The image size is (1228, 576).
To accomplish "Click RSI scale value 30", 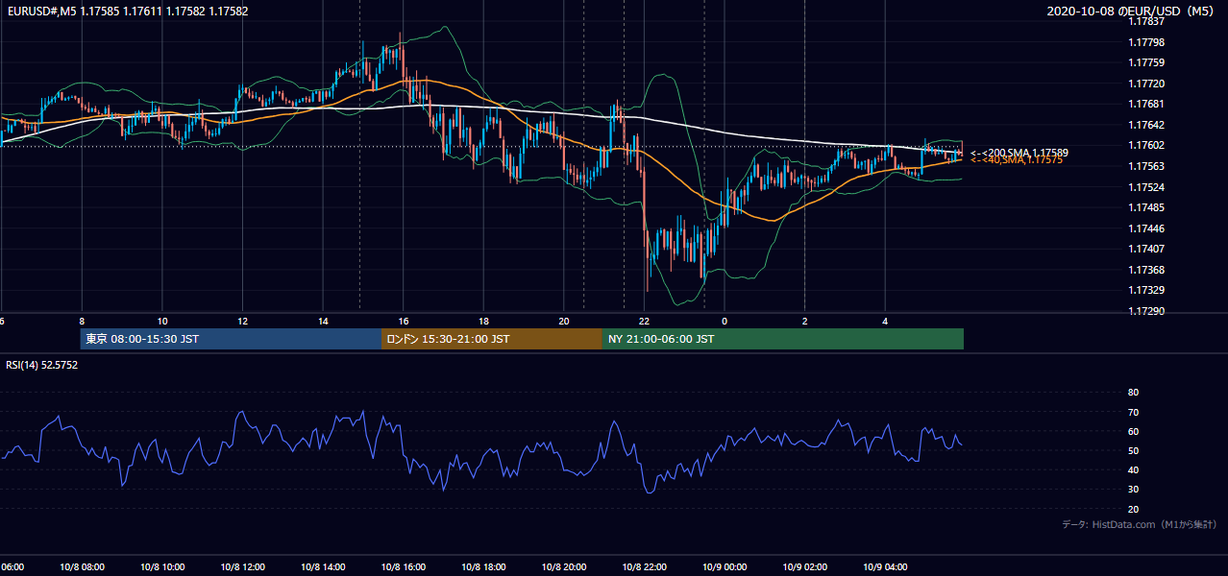I will tap(1133, 490).
